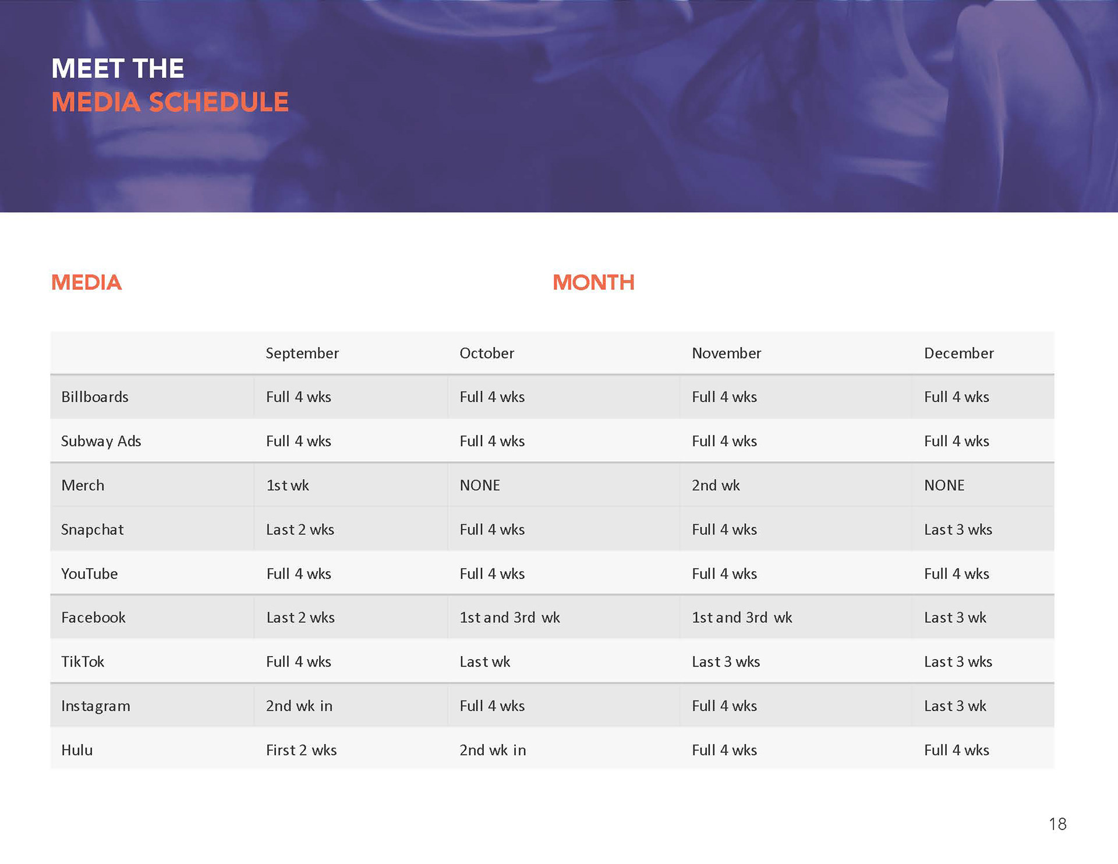Select the October column header
Image resolution: width=1118 pixels, height=864 pixels.
[x=486, y=353]
